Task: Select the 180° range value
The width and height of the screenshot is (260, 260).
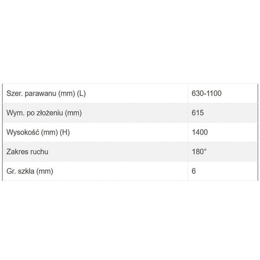Action: tap(199, 152)
